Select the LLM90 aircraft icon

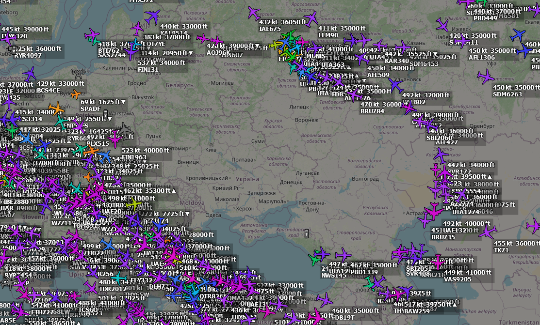coord(311,18)
